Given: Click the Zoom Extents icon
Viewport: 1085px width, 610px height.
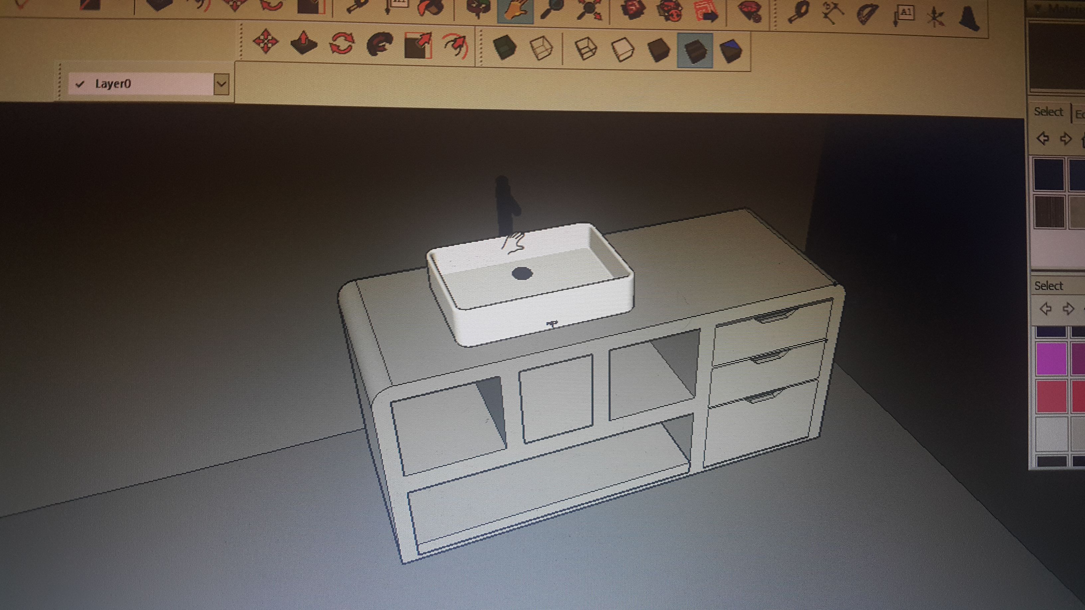Looking at the screenshot, I should 590,10.
